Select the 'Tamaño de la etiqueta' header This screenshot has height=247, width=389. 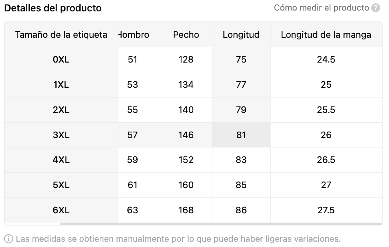[61, 35]
